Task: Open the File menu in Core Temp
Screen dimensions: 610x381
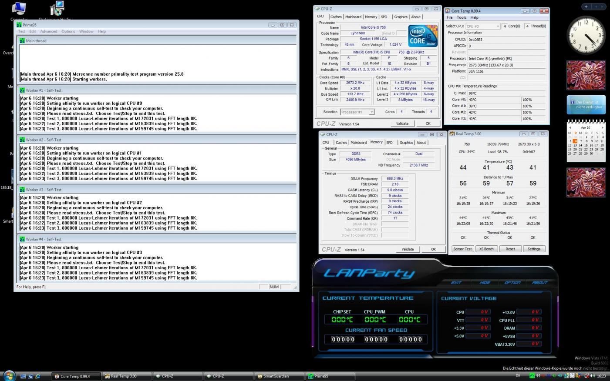Action: click(449, 17)
